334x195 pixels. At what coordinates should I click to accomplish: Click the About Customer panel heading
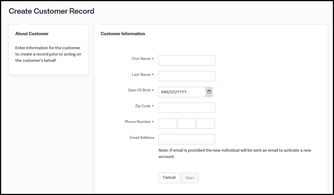[32, 34]
